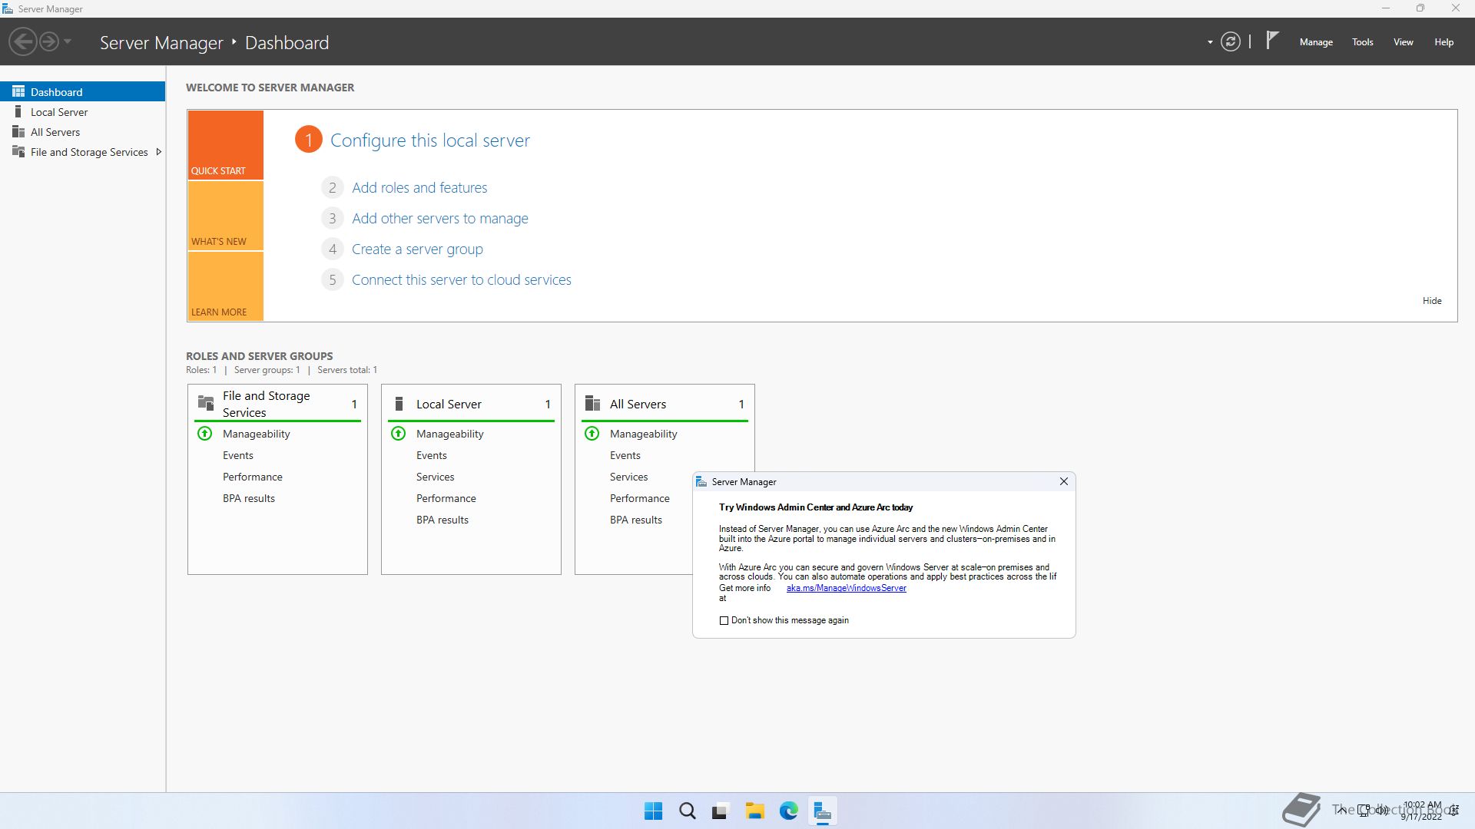The width and height of the screenshot is (1475, 829).
Task: Select All Servers in the sidebar
Action: pyautogui.click(x=83, y=132)
